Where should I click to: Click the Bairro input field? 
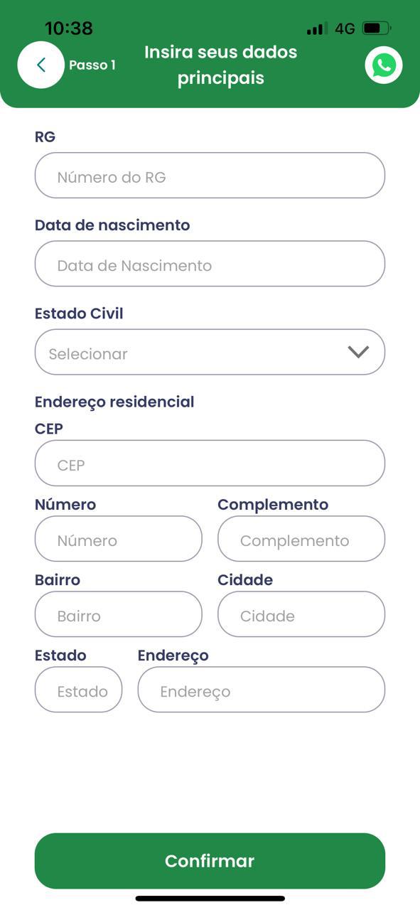coord(119,614)
